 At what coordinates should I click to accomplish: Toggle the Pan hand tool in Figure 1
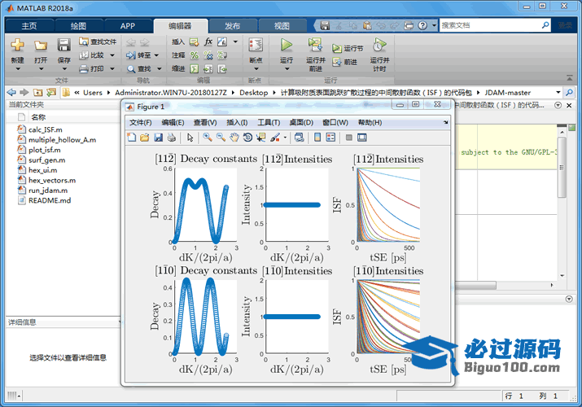pyautogui.click(x=234, y=138)
